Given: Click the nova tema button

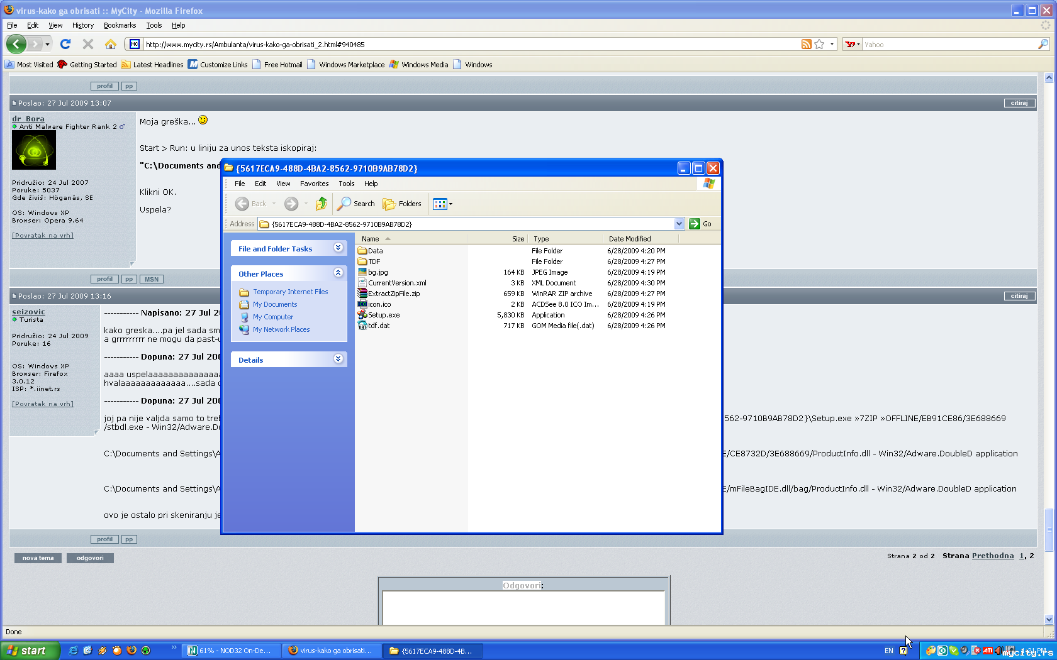Looking at the screenshot, I should click(x=38, y=558).
